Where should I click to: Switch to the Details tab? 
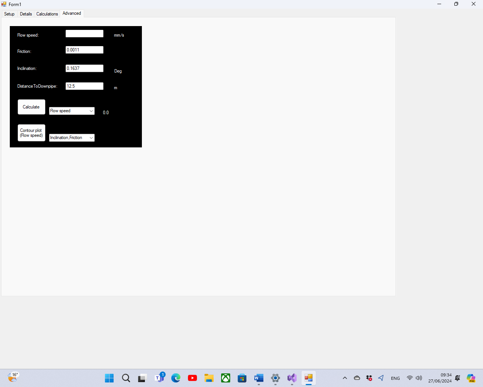coord(26,14)
